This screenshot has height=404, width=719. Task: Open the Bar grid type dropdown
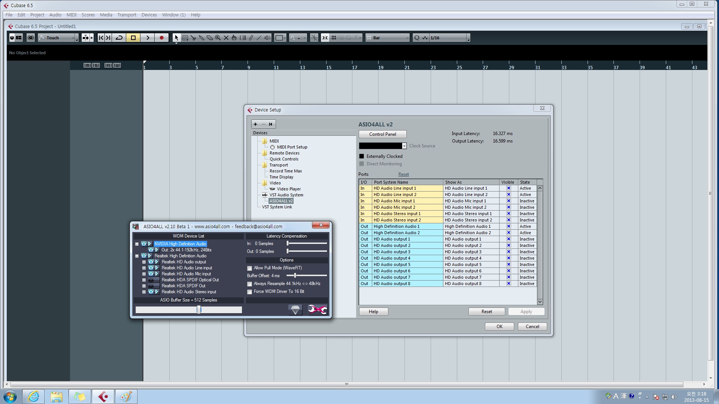(388, 38)
